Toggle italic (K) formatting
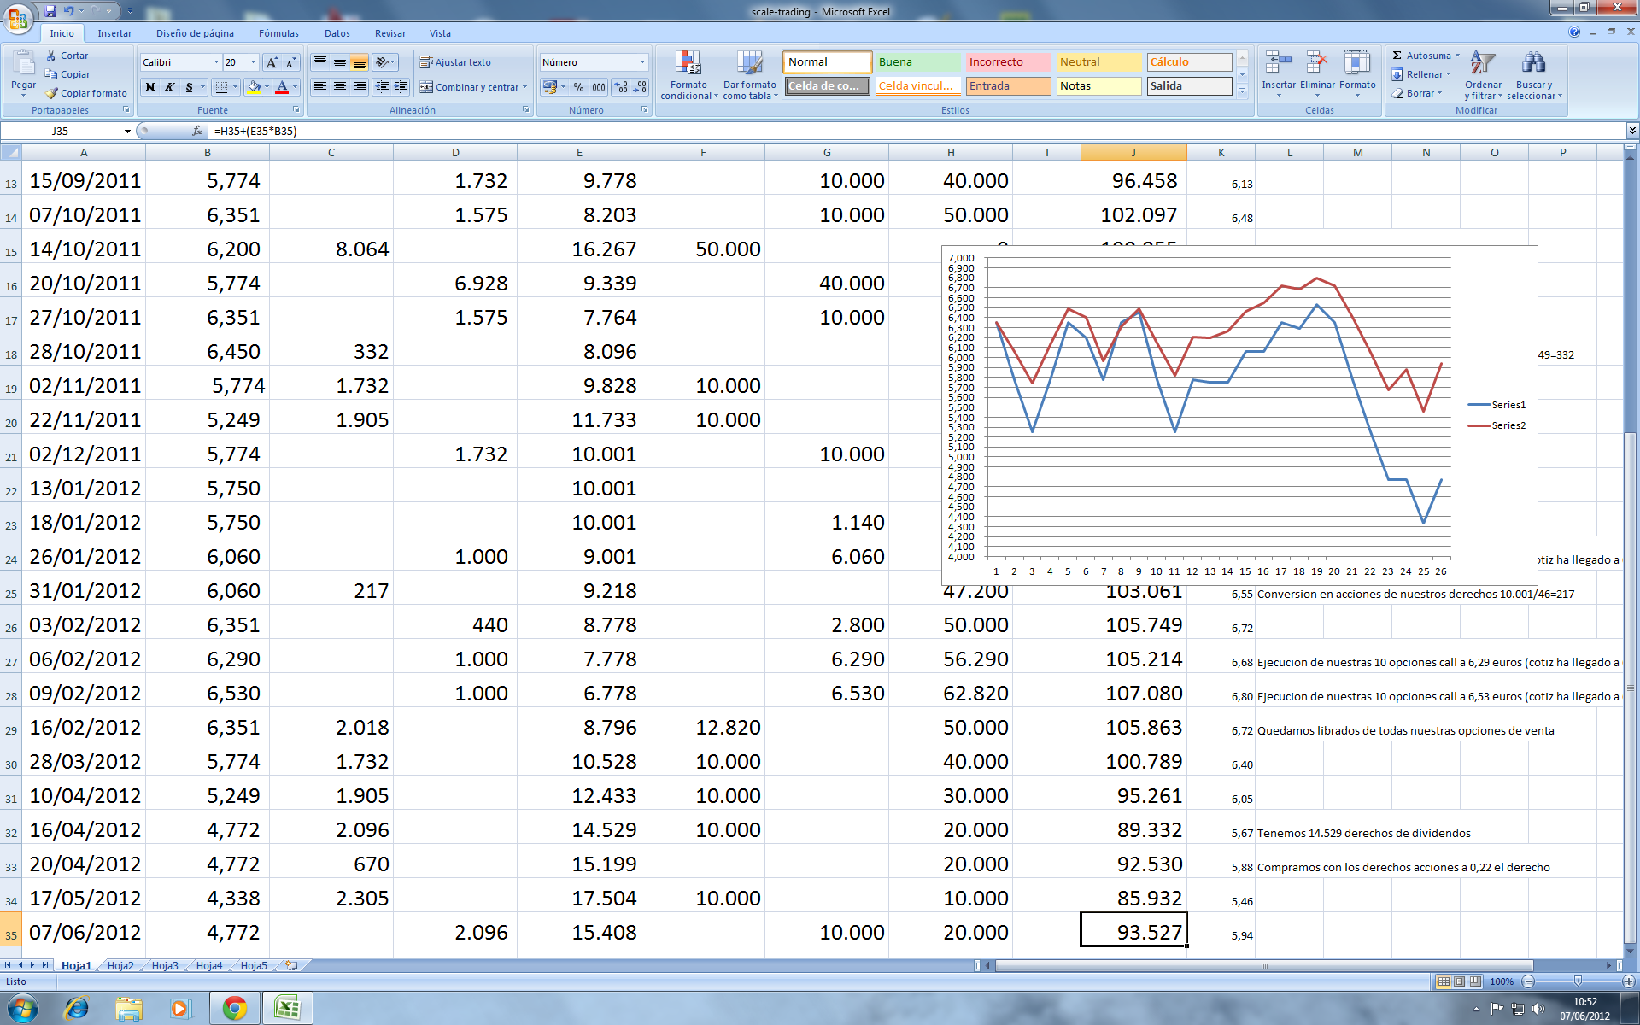 click(x=170, y=87)
